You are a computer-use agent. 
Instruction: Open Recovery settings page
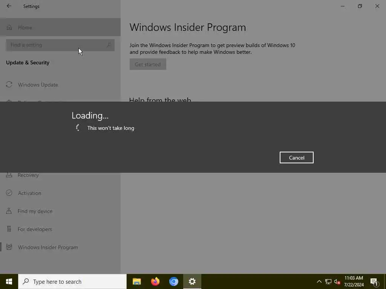(60, 175)
